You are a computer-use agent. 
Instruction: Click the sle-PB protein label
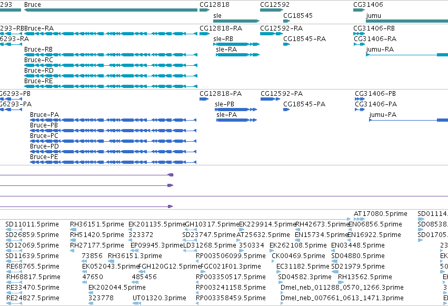pos(225,104)
